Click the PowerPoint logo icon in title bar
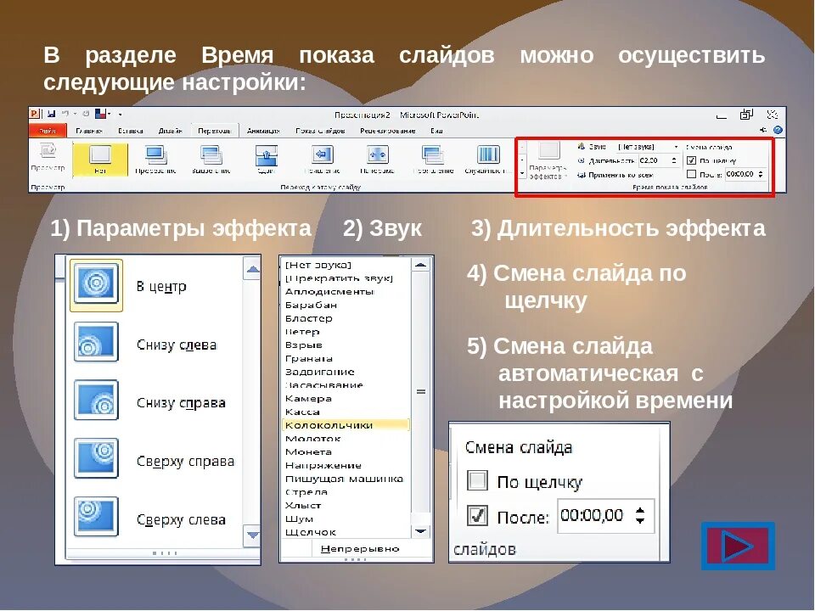Image resolution: width=815 pixels, height=611 pixels. pyautogui.click(x=36, y=114)
